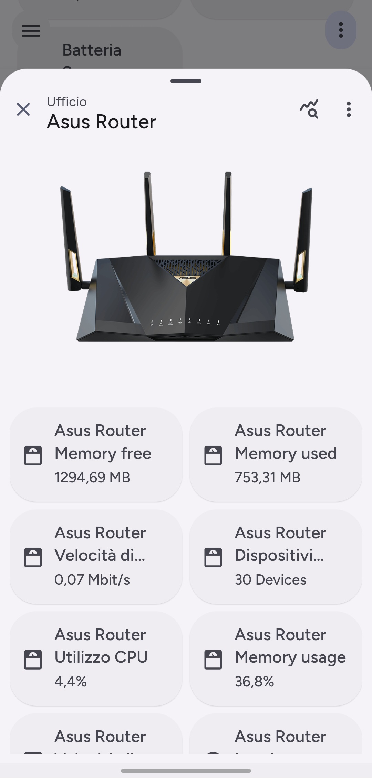Open Velocità di 0,07 Mbit/s tile

(x=96, y=557)
